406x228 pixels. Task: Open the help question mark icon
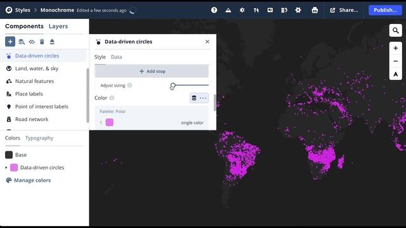pyautogui.click(x=214, y=10)
